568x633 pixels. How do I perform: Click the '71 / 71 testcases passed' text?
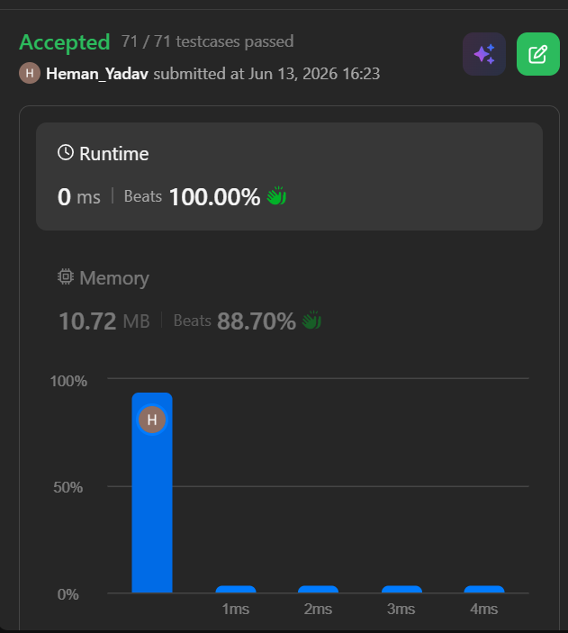[x=208, y=41]
